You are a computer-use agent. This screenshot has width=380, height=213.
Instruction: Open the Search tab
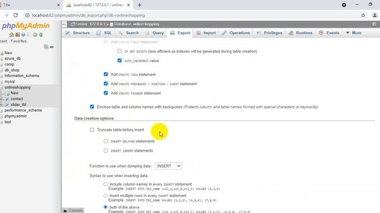(x=129, y=33)
